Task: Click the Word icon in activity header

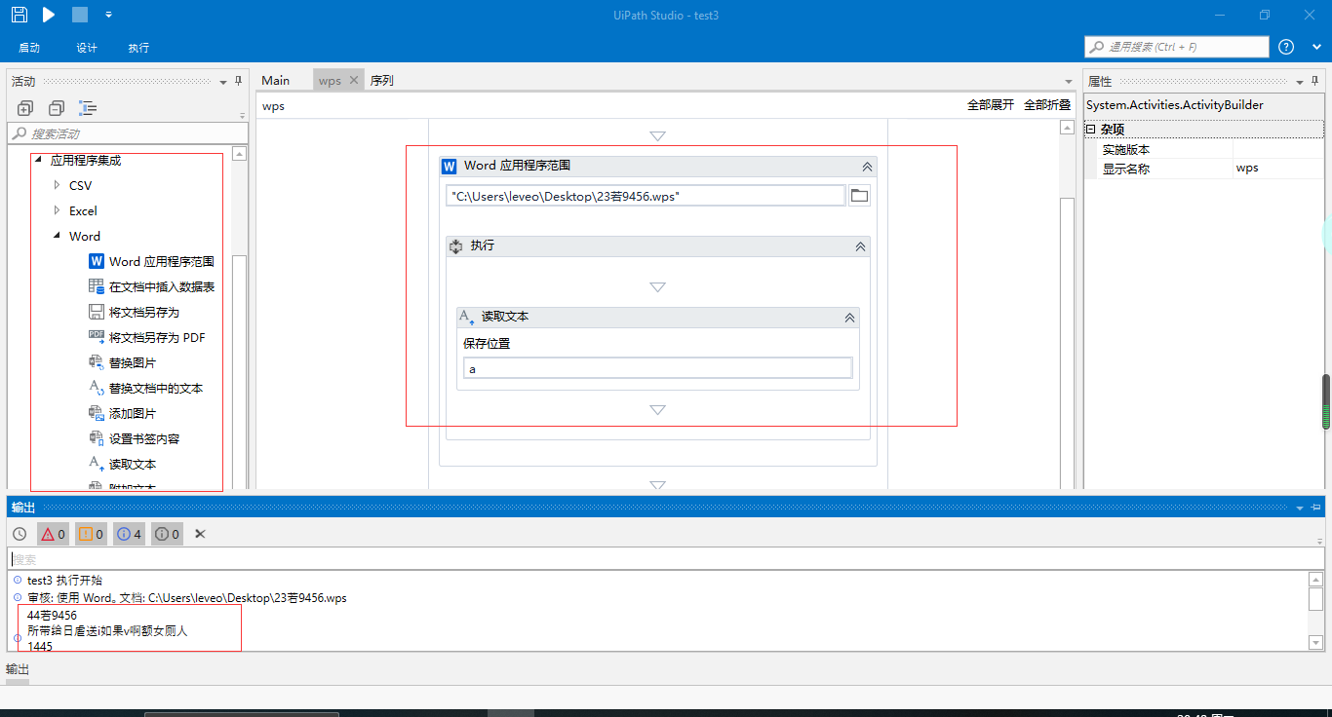Action: [x=450, y=166]
